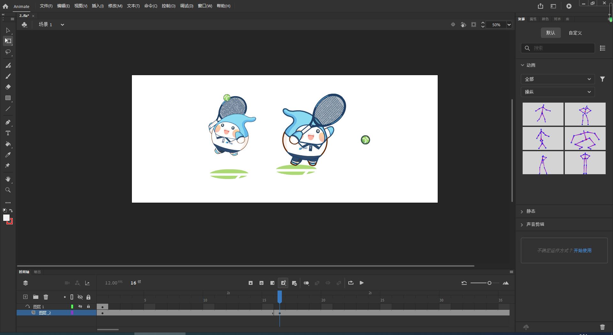The height and width of the screenshot is (335, 613).
Task: Select the Asset Warp pin tool
Action: 8,166
